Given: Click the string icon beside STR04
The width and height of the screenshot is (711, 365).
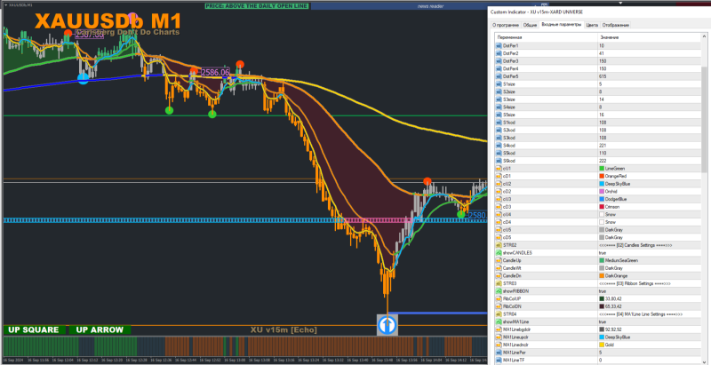Looking at the screenshot, I should tap(499, 313).
